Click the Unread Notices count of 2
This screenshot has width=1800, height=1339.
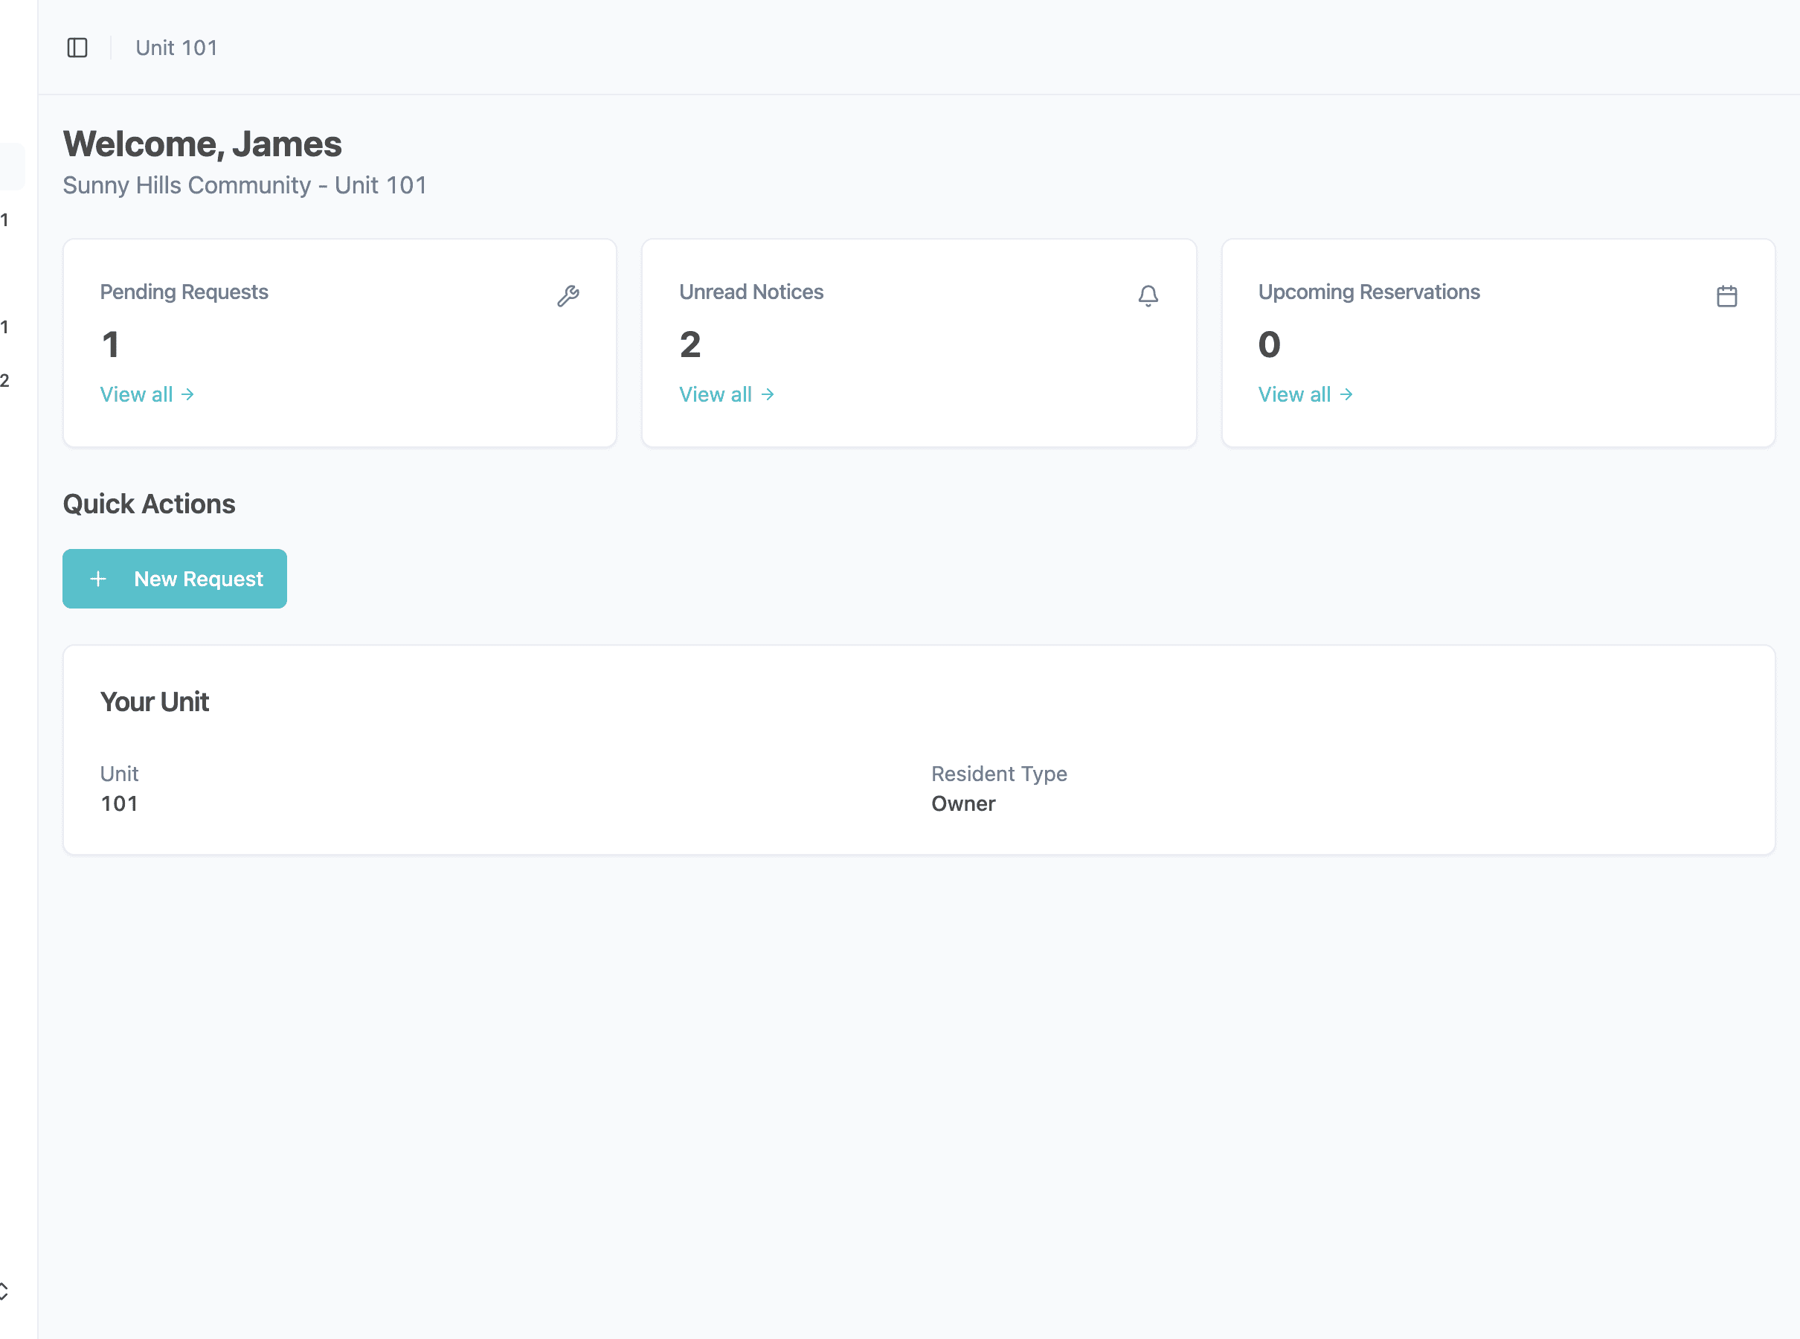(x=690, y=344)
